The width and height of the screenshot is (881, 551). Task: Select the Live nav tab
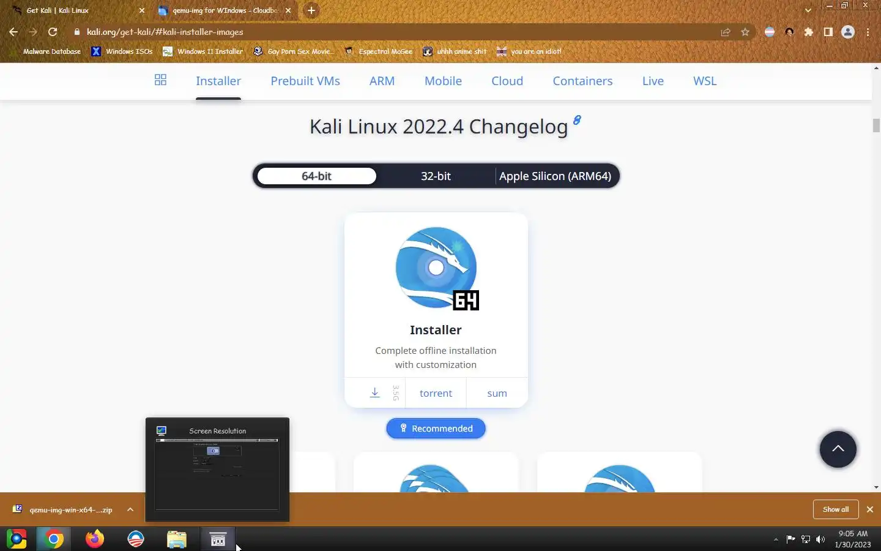tap(653, 81)
